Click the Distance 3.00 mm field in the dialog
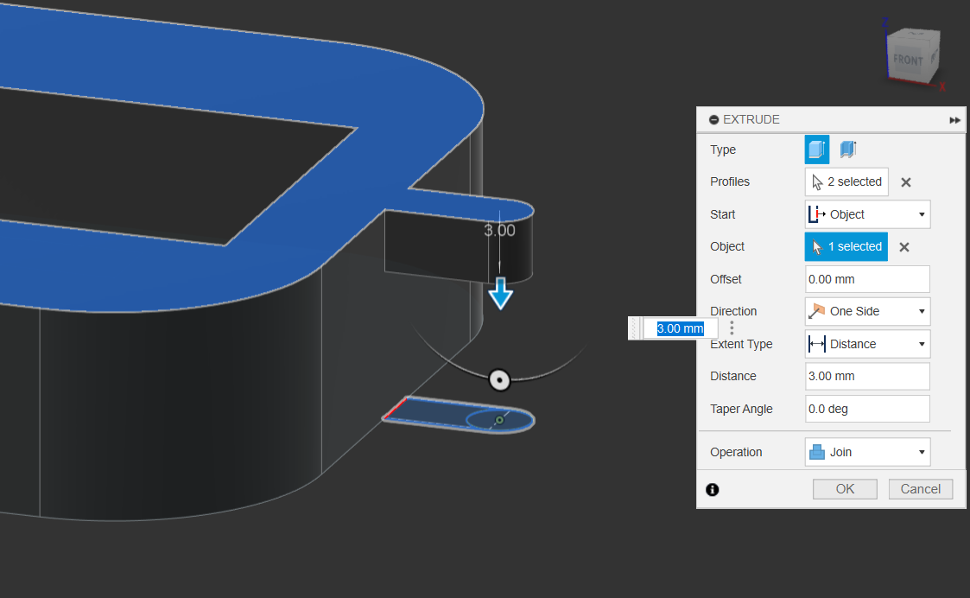 pos(867,376)
